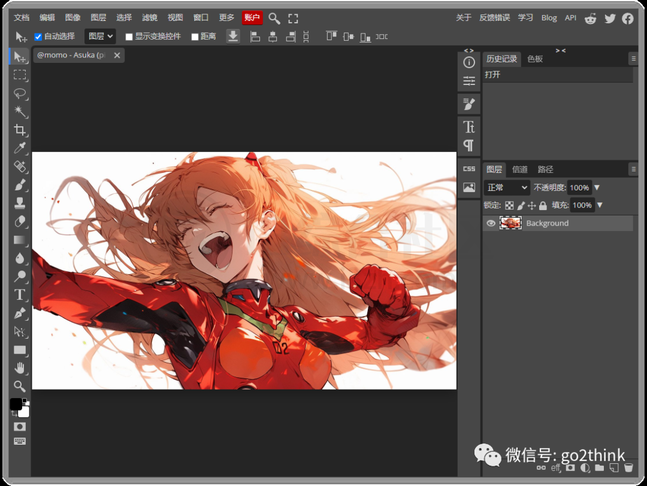Open the Info panel icon
Viewport: 647px width, 486px height.
pos(468,62)
